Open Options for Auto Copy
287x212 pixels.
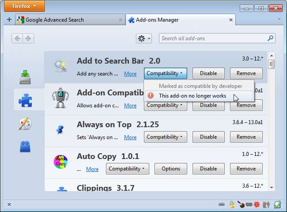[x=171, y=169]
